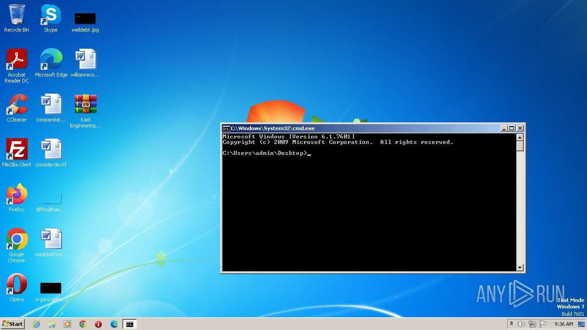This screenshot has height=330, width=587.
Task: Select the Kaid Engineering WinRAR archive
Action: coord(85,111)
